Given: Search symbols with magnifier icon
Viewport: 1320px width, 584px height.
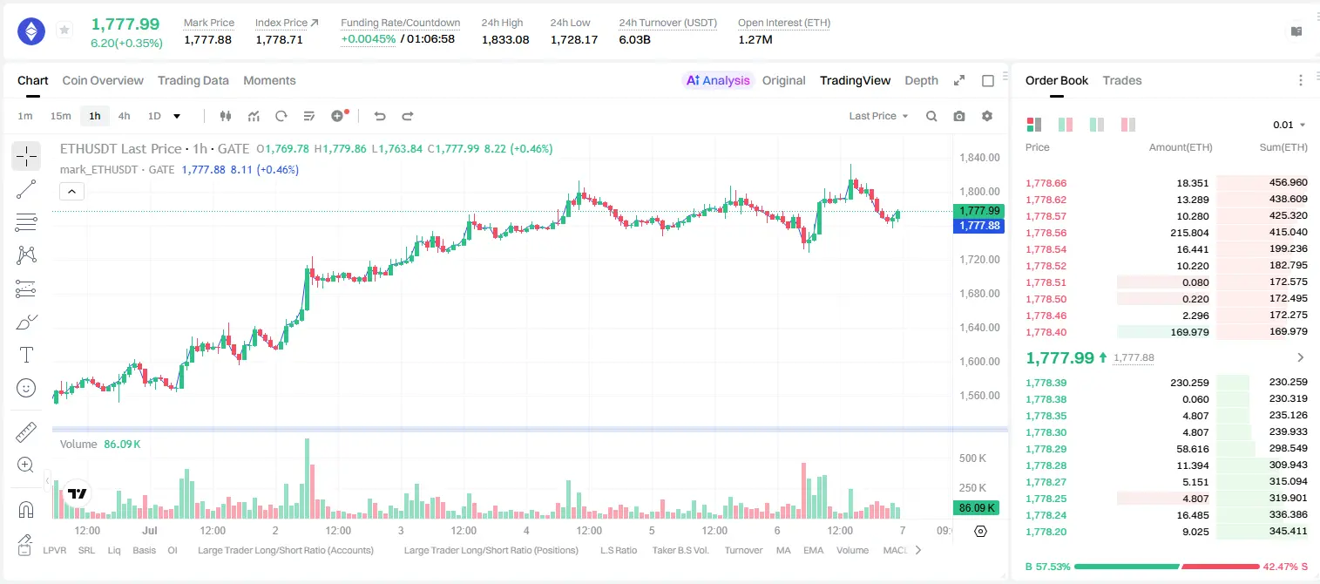Looking at the screenshot, I should (931, 116).
